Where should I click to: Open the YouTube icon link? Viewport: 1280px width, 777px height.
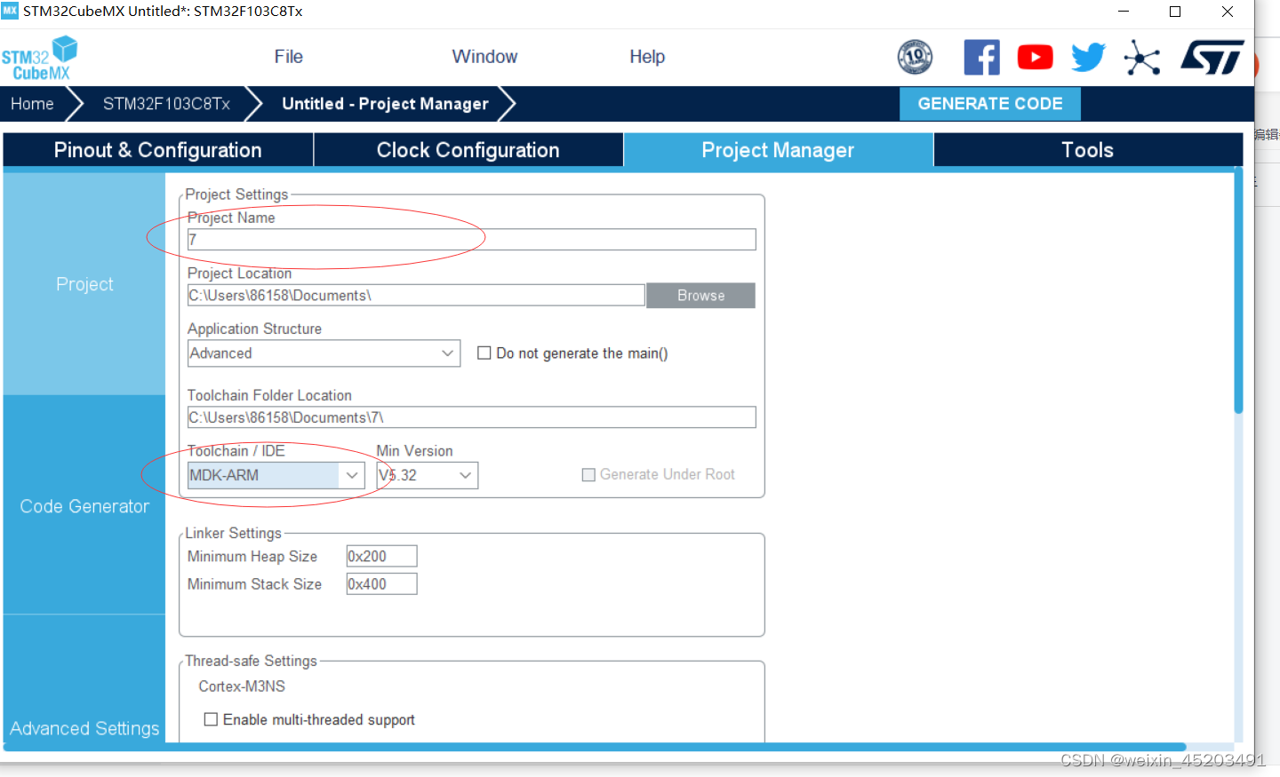tap(1035, 58)
